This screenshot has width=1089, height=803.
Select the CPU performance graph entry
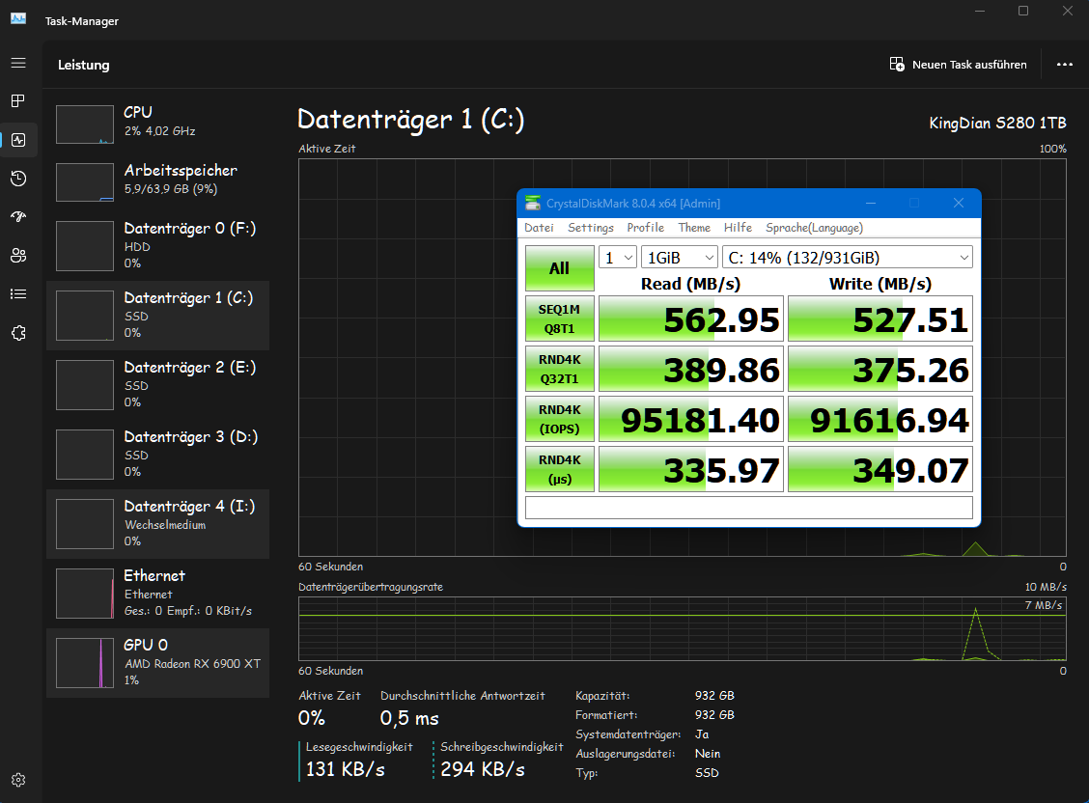157,123
